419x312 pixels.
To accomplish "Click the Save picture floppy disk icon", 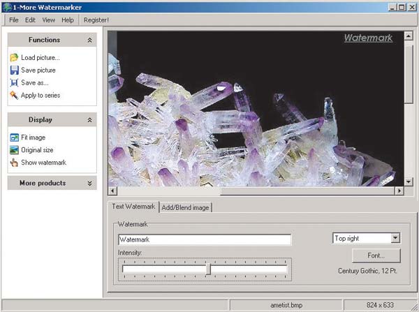I will coord(14,70).
